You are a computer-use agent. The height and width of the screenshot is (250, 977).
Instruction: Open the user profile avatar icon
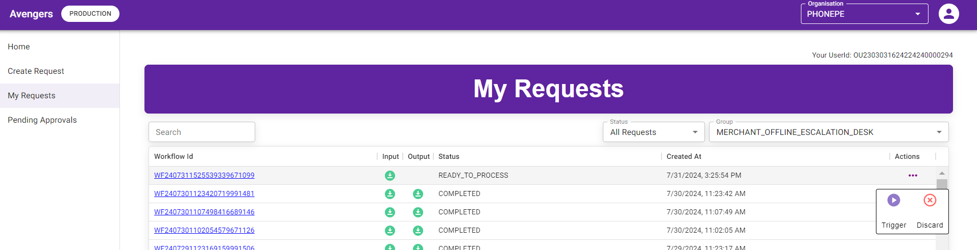tap(948, 14)
